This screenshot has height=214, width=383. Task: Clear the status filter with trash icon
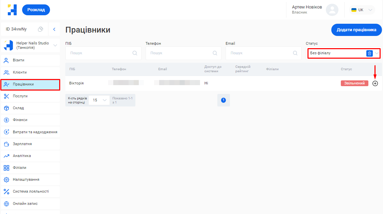[x=369, y=53]
